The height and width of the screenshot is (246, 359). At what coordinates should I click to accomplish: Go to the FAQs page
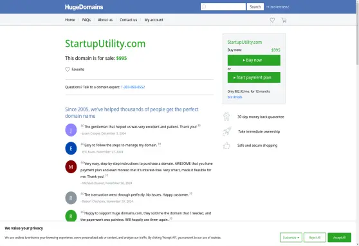[86, 20]
